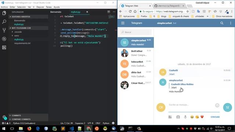
Task: Switch to the pyTelegramBotAPI GitHub tab
Action: (169, 6)
